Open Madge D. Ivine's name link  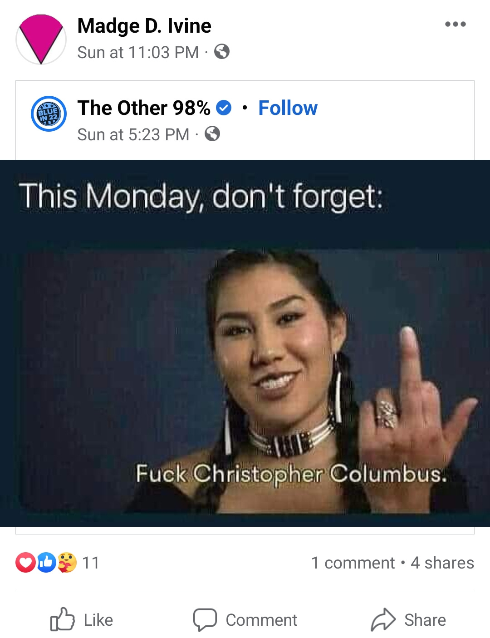click(144, 26)
